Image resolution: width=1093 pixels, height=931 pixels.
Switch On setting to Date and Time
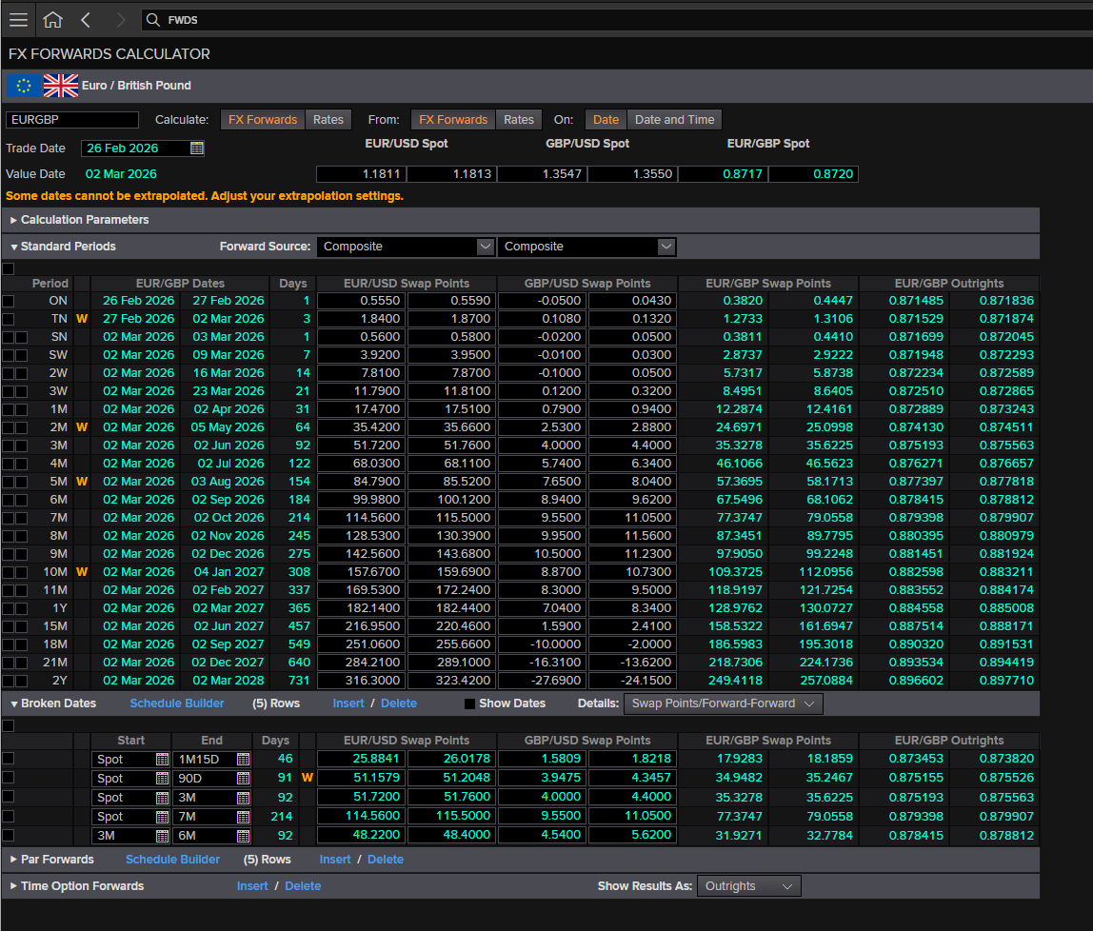click(674, 120)
